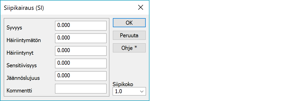Click the Kommentti label
Image resolution: width=303 pixels, height=101 pixels.
[x=19, y=91]
